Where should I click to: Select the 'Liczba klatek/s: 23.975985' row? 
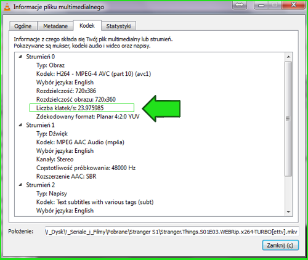pos(70,108)
